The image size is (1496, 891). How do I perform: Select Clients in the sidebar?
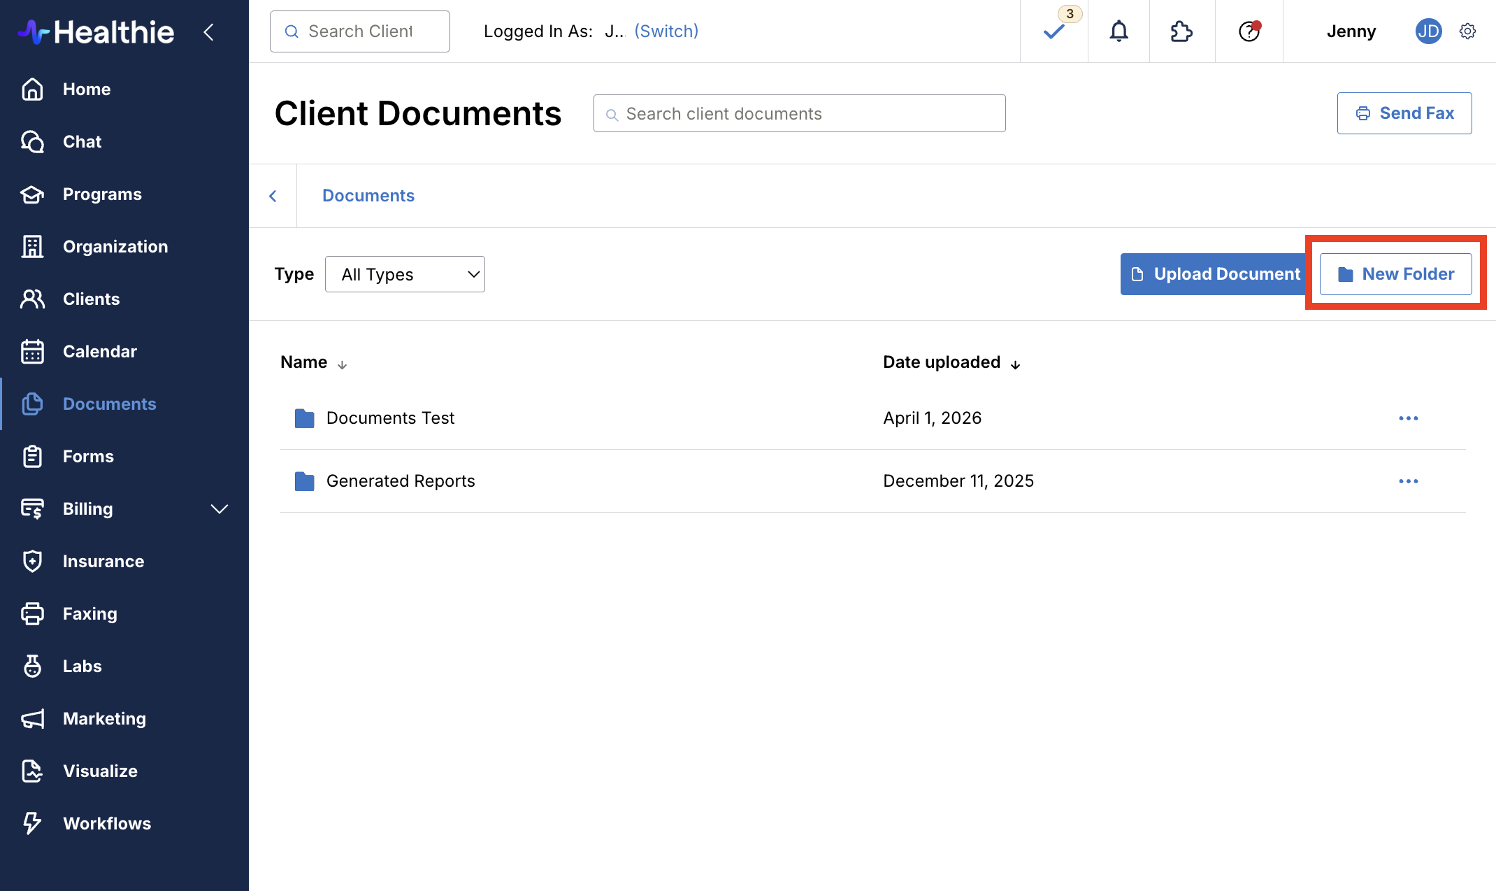[92, 299]
